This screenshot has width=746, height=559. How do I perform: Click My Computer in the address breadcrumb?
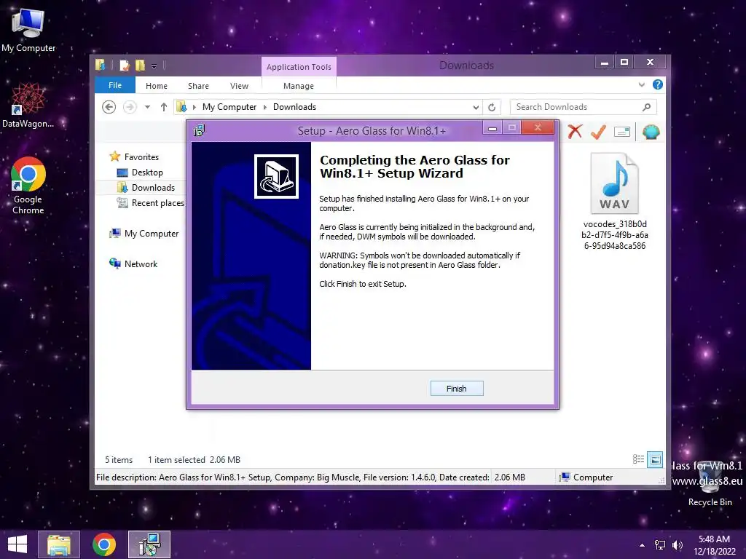tap(229, 107)
